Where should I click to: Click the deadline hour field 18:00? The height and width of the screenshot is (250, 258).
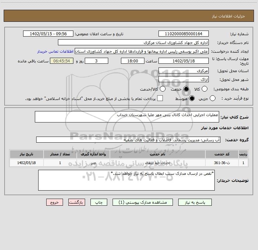coord(133,61)
